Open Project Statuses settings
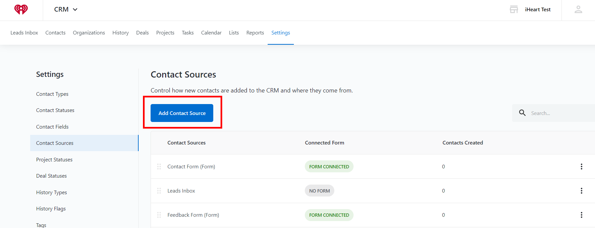Viewport: 595px width, 228px height. [54, 160]
